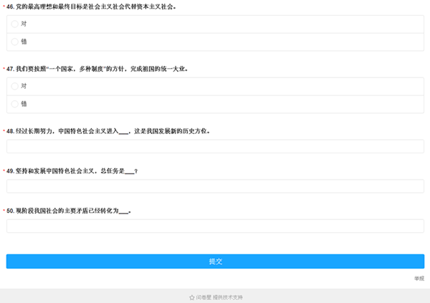
Task: Focus the answer field for question 49
Action: (215, 186)
